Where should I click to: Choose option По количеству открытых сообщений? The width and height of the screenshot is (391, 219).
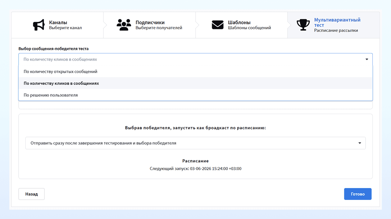(195, 71)
